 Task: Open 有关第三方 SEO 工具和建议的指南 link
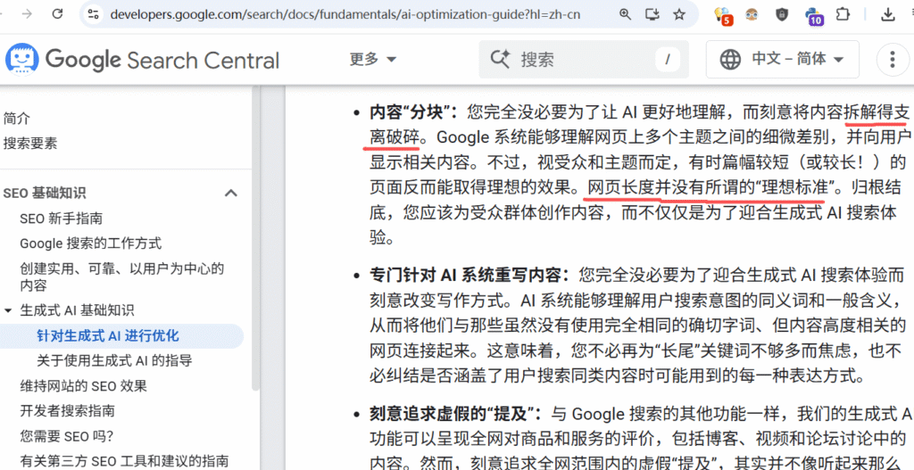[124, 461]
